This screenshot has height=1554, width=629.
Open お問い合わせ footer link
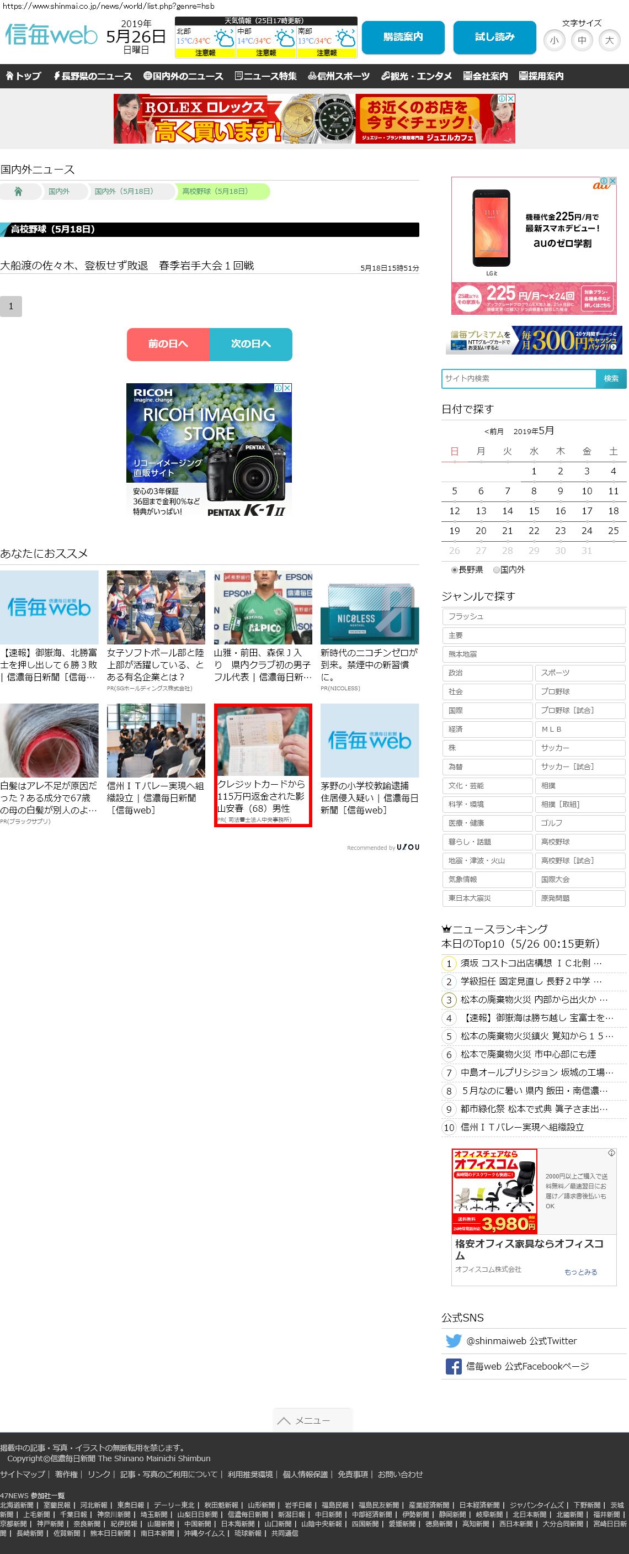pos(401,1474)
